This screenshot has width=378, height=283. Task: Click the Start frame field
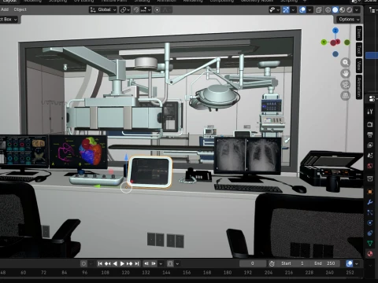pos(292,263)
